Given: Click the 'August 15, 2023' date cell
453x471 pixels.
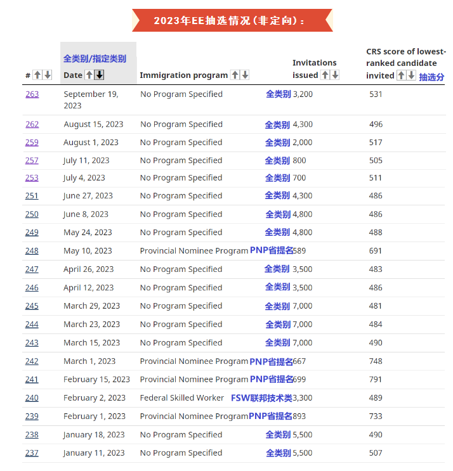Looking at the screenshot, I should (93, 124).
